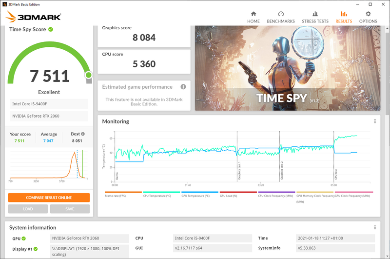Click the SystemInfo version v5.33.863

[x=335, y=248]
